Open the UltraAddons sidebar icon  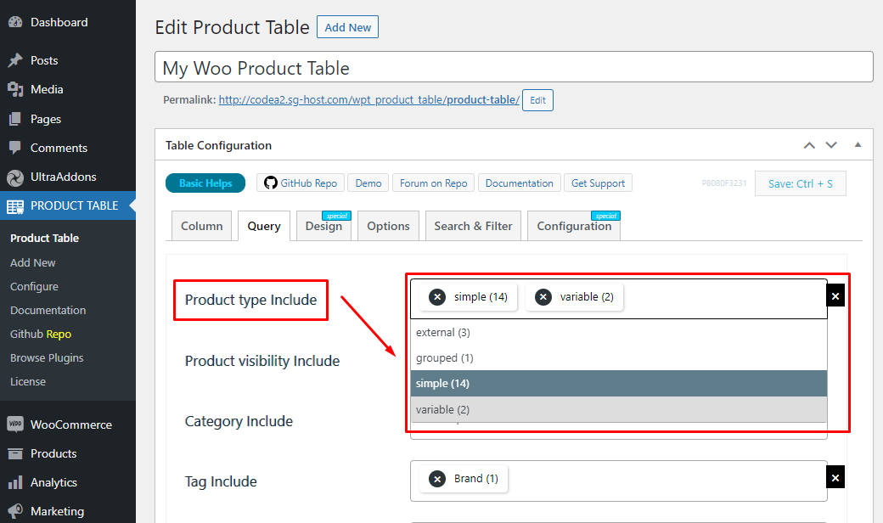pos(14,177)
